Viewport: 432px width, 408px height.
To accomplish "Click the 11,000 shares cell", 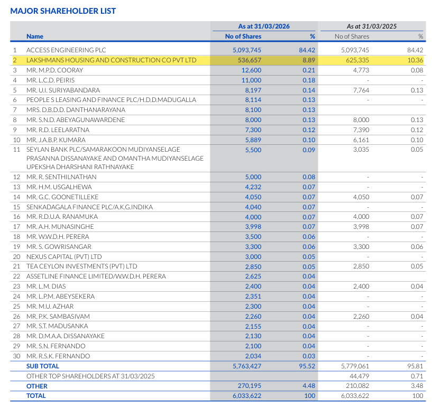I will point(251,80).
